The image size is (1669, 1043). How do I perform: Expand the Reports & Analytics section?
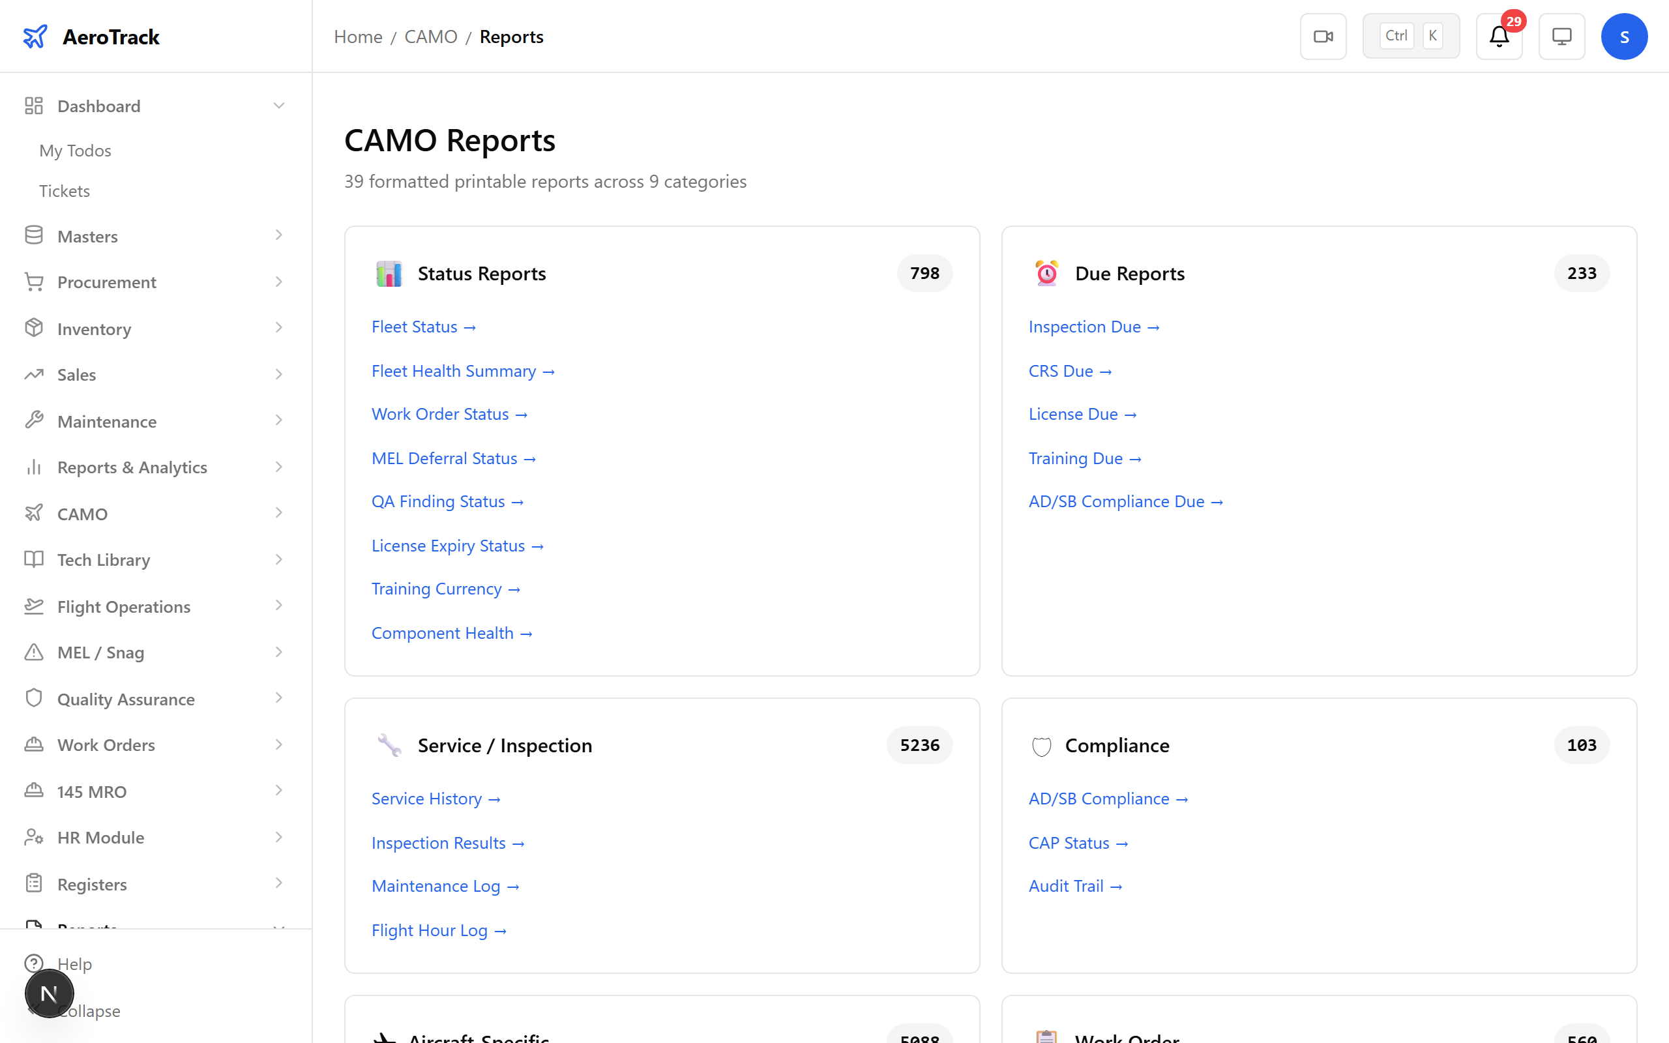click(x=278, y=466)
